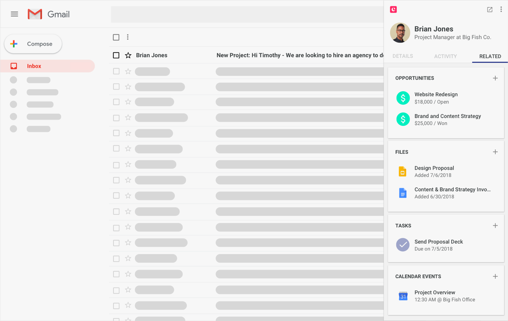
Task: Open the Inbox folder
Action: pyautogui.click(x=48, y=66)
